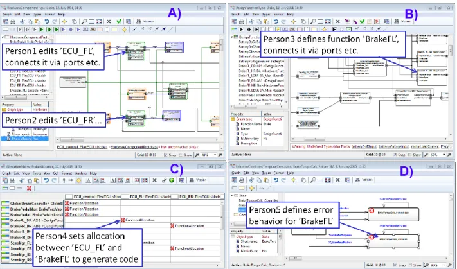Collapse State tree root in window D
This screenshot has width=457, height=269.
pos(232,195)
